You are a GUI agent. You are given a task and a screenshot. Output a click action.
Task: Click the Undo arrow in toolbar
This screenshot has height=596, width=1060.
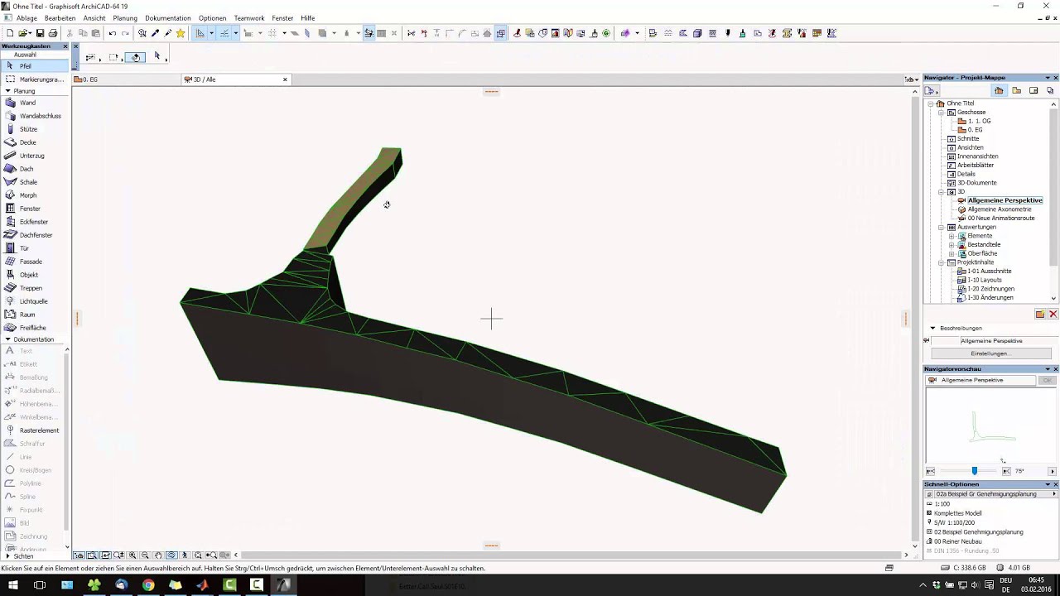(x=113, y=33)
